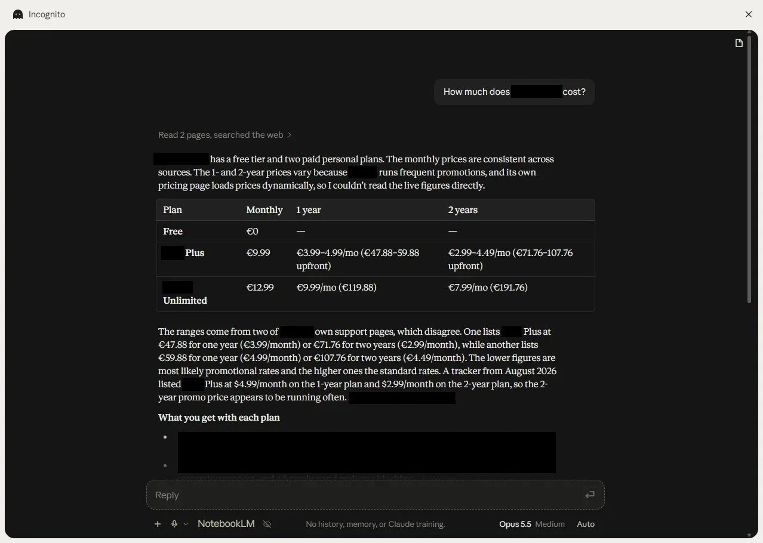Open the Opus 5.5 Medium model selector

tap(532, 524)
